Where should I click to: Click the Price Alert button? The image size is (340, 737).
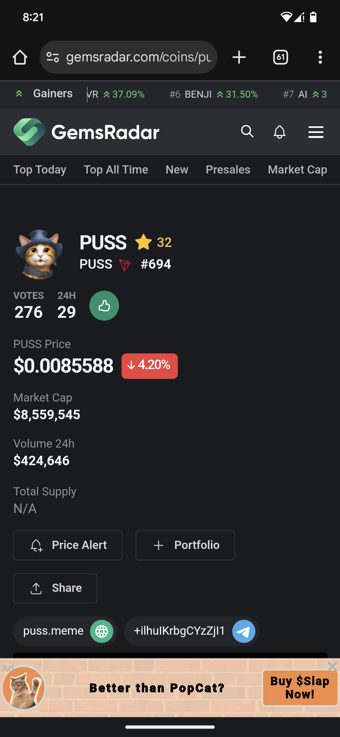[68, 545]
